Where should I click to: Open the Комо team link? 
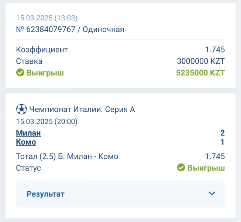26,142
